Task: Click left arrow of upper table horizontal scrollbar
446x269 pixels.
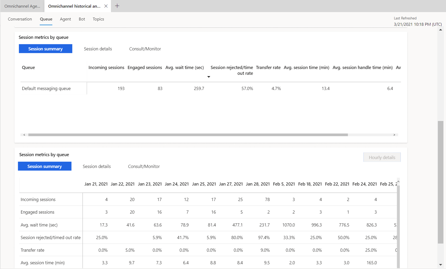Action: click(24, 135)
